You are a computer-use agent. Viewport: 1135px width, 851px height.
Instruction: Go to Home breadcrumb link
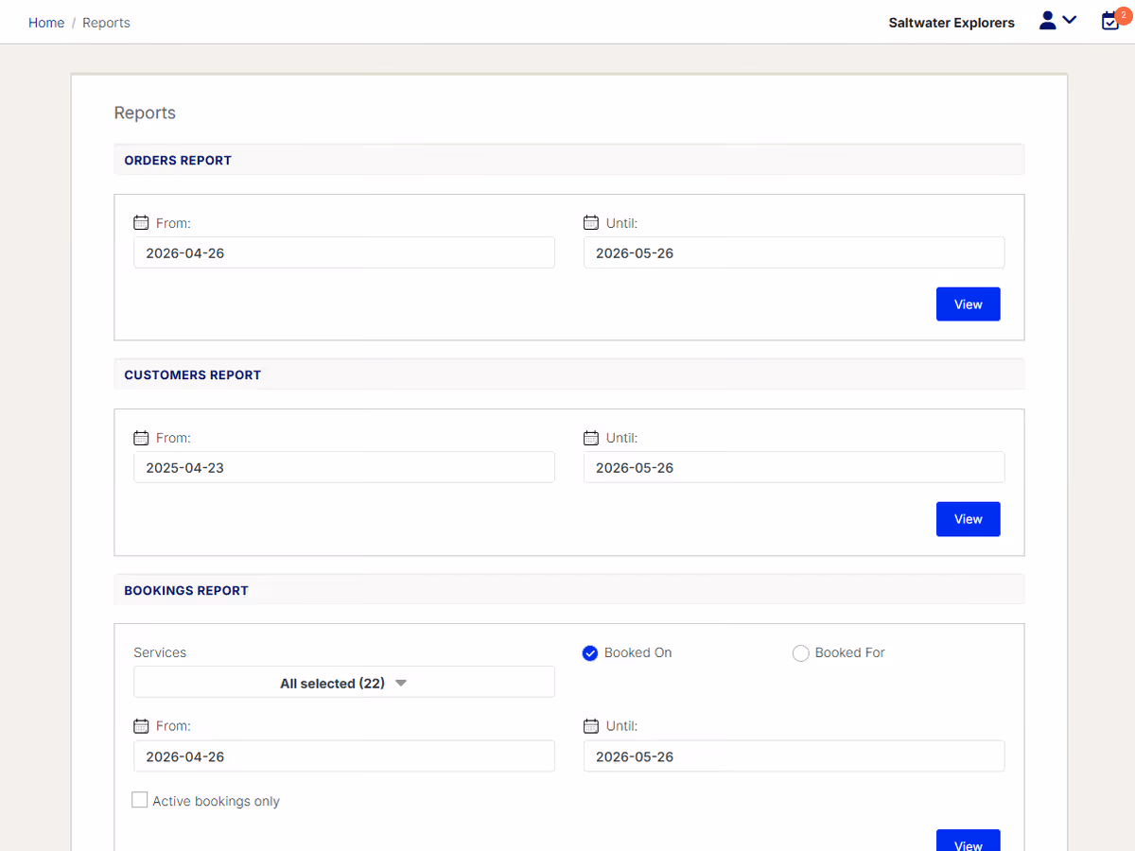tap(46, 23)
